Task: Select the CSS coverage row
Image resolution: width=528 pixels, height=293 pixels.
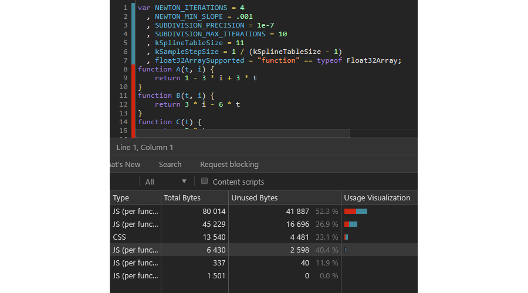Action: click(x=263, y=237)
